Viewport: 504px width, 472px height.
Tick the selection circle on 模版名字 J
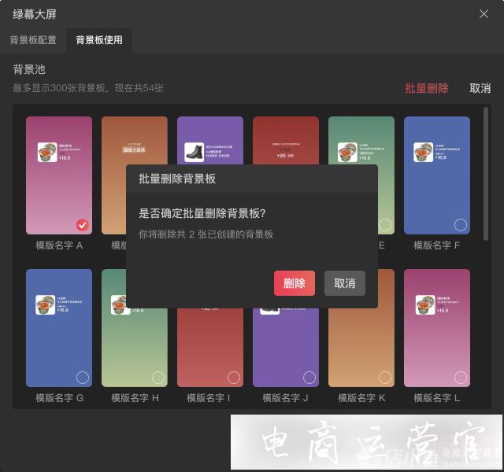309,378
